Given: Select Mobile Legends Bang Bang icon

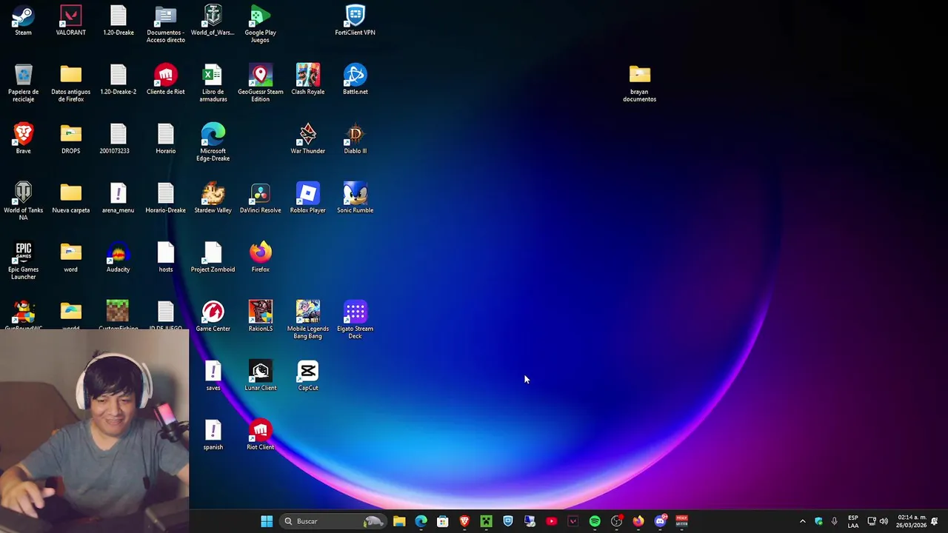Looking at the screenshot, I should 307,320.
